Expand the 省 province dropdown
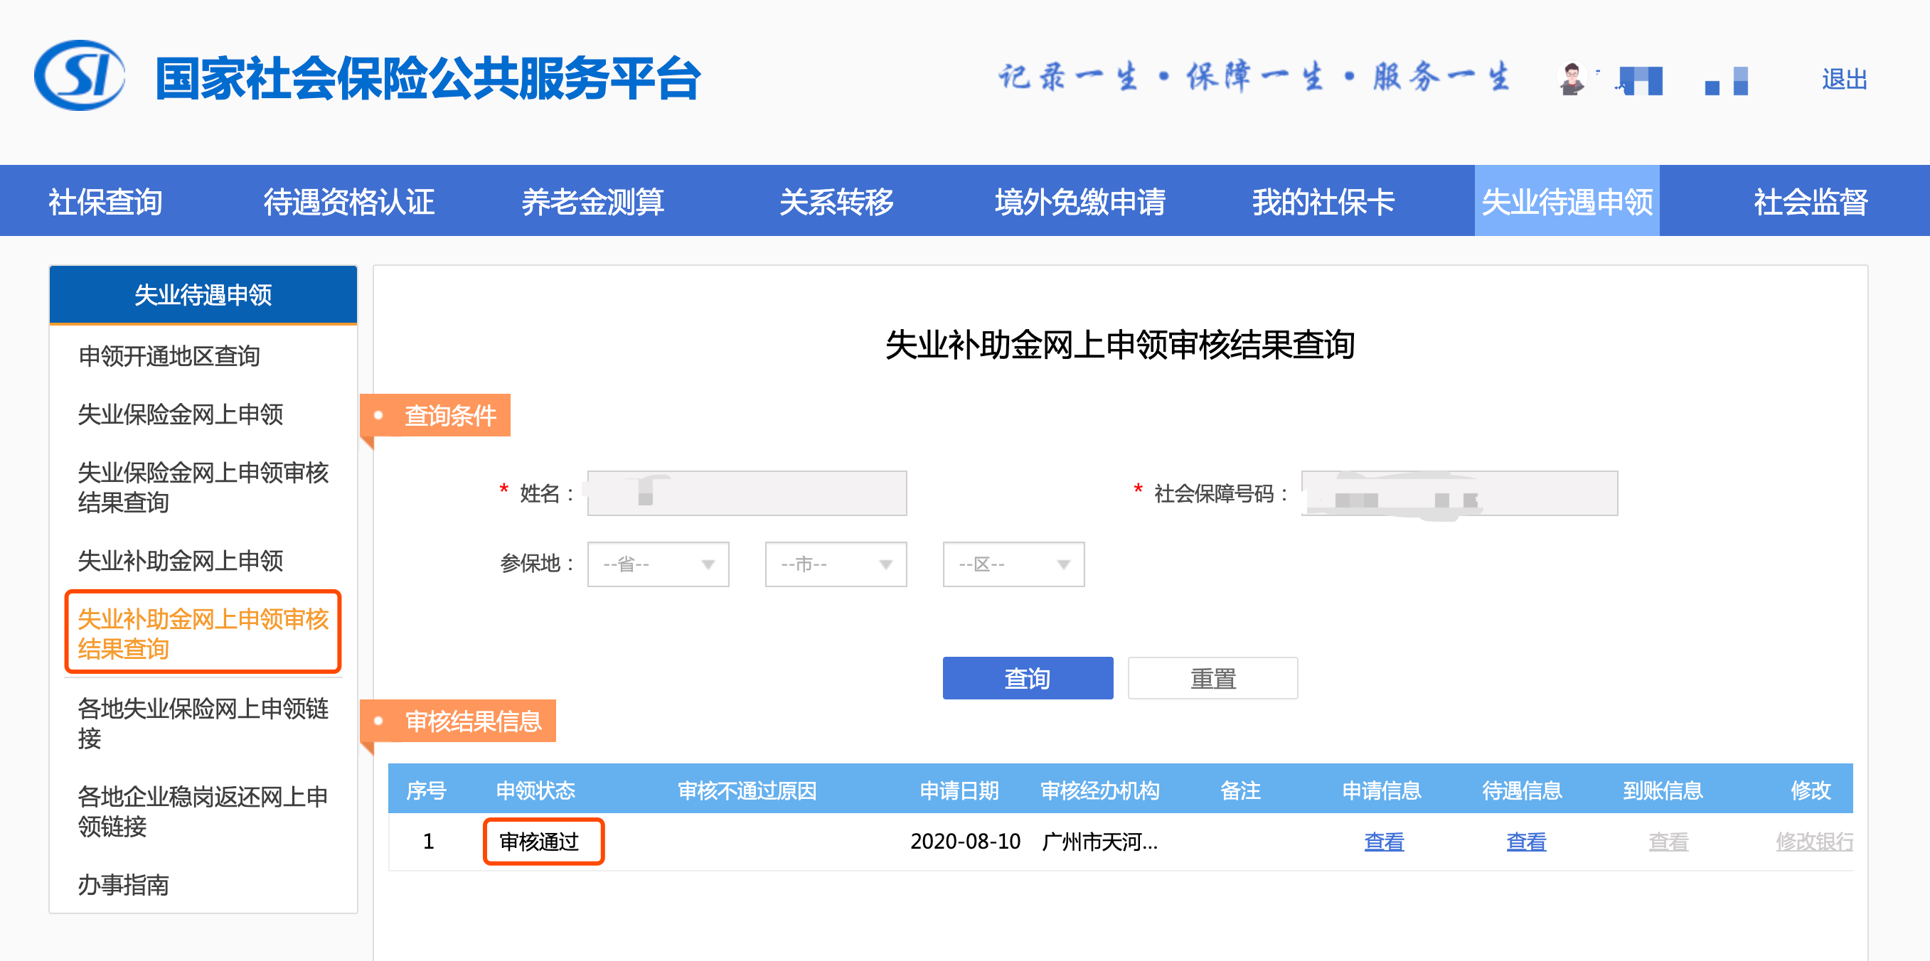Screen dimensions: 1930x961 (657, 564)
